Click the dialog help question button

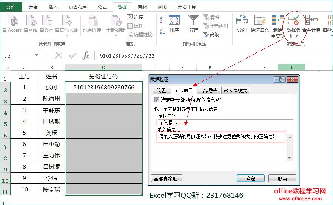point(280,79)
